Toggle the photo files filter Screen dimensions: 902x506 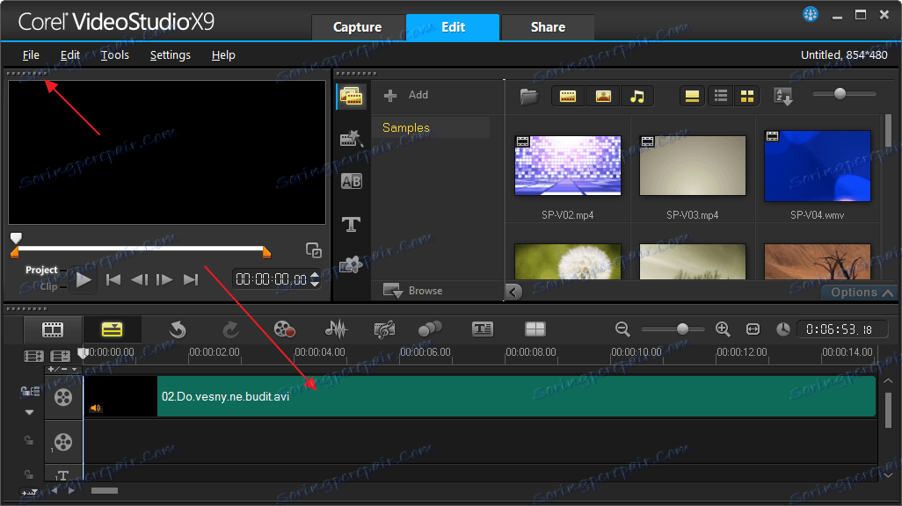(603, 96)
